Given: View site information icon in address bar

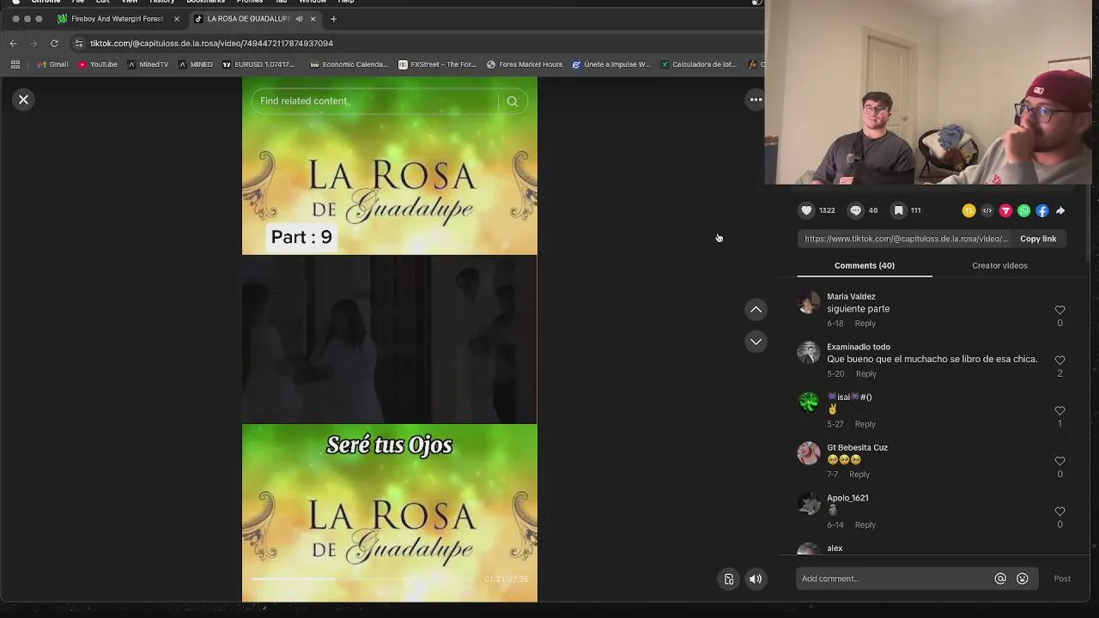Looking at the screenshot, I should point(79,43).
